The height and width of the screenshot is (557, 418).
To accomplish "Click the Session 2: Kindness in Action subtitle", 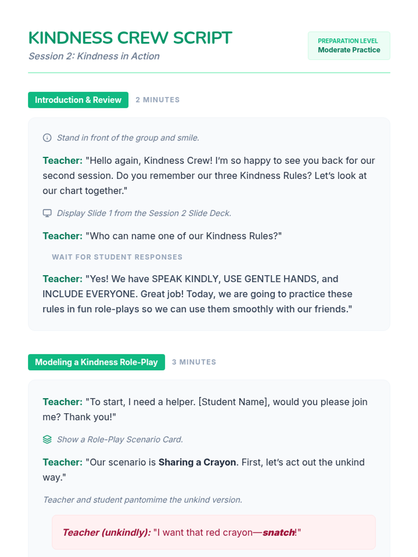I will [94, 56].
